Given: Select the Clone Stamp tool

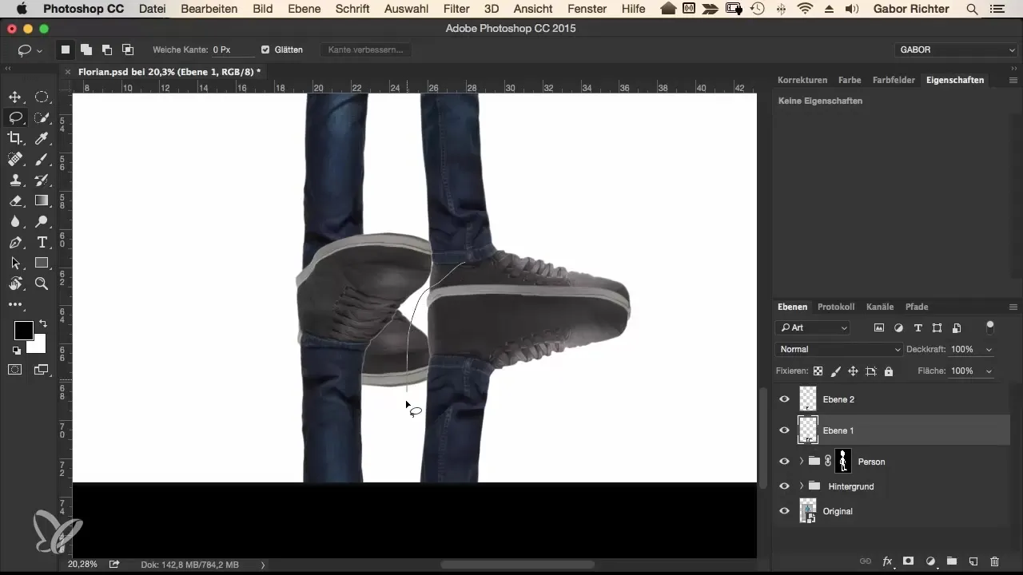Looking at the screenshot, I should coord(15,180).
